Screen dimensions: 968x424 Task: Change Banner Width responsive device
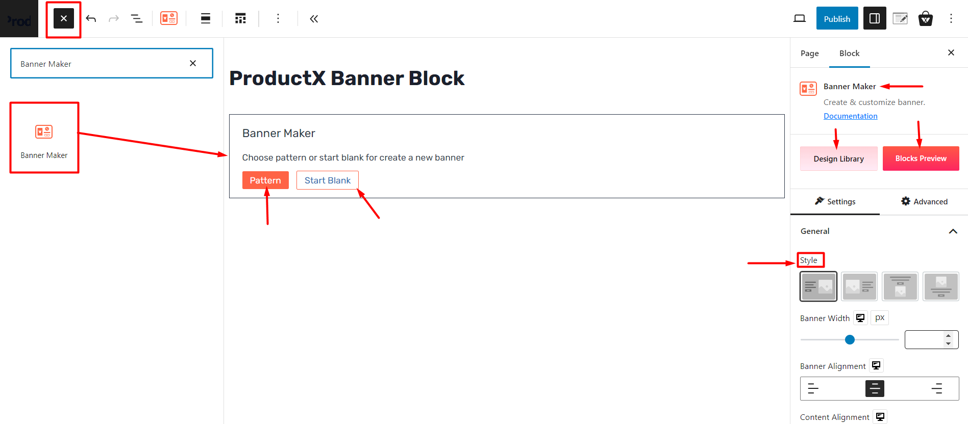pyautogui.click(x=860, y=318)
